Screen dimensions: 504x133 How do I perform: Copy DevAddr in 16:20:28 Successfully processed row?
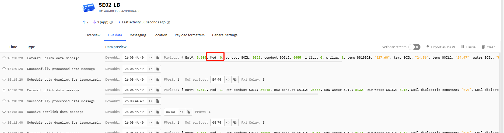point(157,69)
